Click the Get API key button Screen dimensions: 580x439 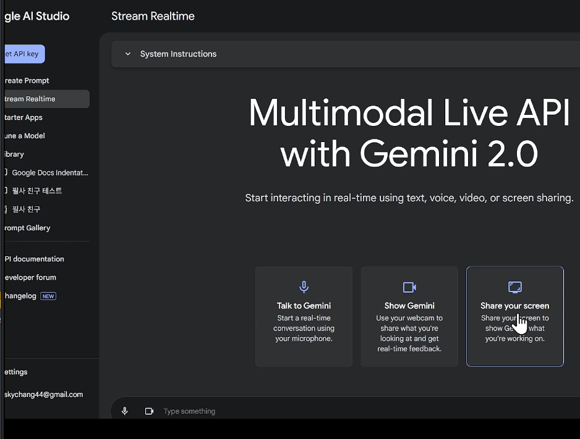point(24,54)
